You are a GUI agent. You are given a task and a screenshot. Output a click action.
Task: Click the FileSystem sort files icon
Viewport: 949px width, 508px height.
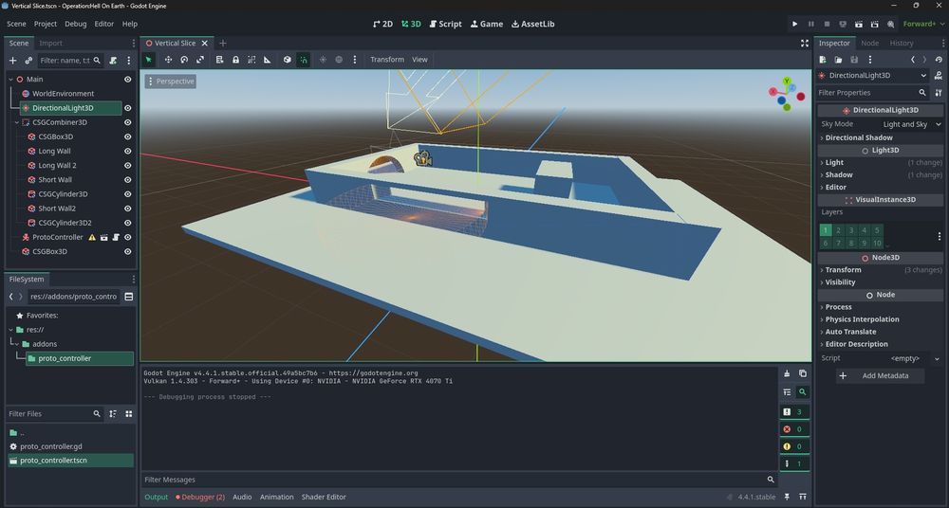coord(113,413)
